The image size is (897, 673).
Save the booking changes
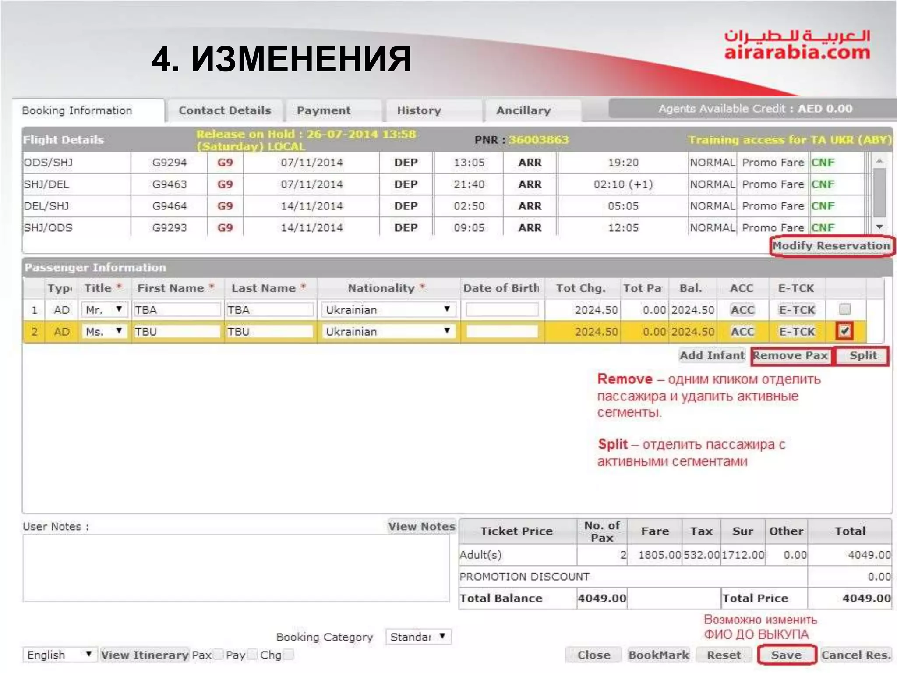coord(786,655)
